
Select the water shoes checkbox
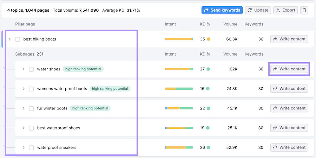pyautogui.click(x=31, y=69)
